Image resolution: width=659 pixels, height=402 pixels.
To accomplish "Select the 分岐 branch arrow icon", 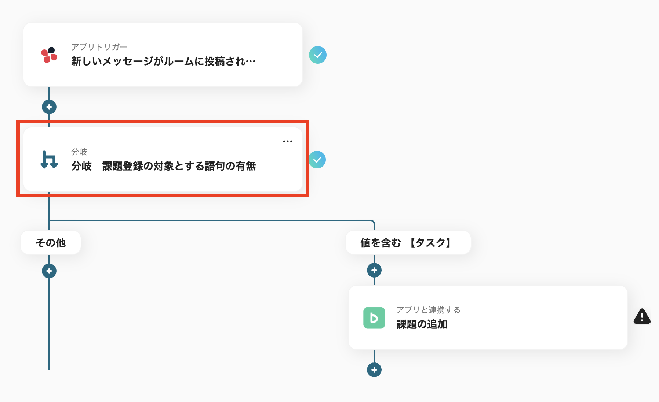I will [x=50, y=160].
